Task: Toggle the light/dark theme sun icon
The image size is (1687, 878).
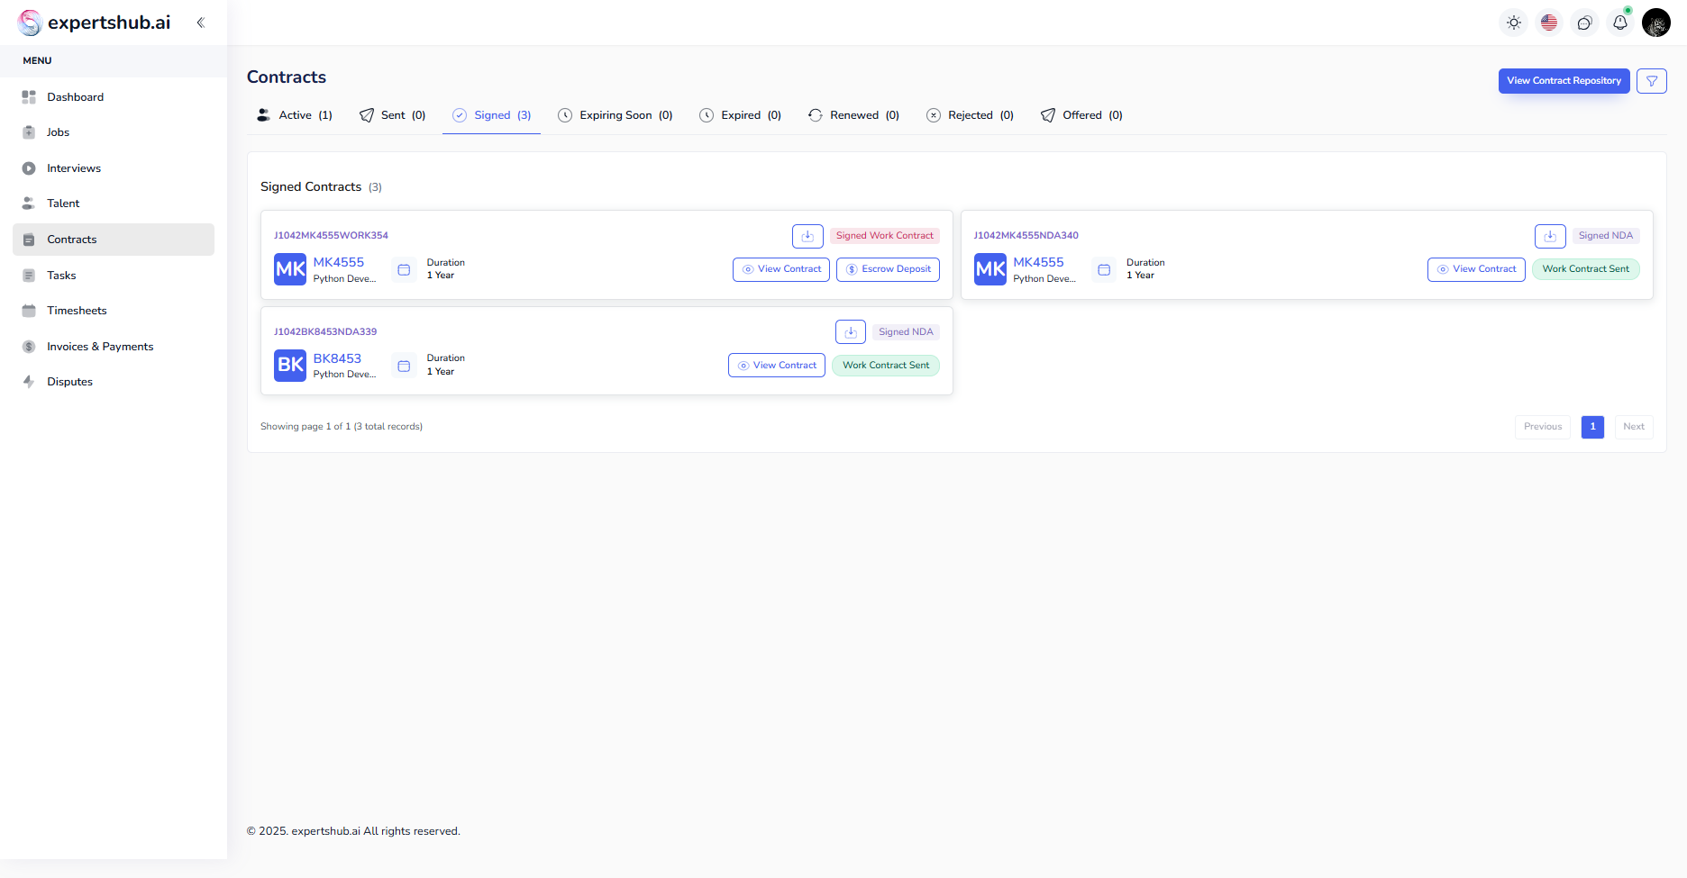Action: point(1514,23)
